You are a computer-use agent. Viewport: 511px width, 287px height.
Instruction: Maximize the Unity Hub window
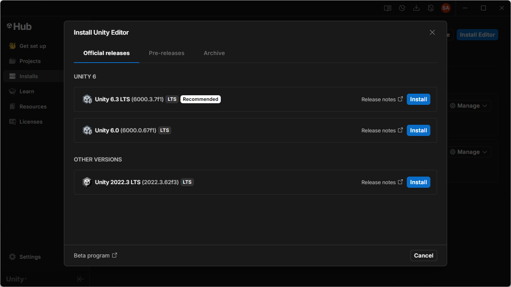coord(483,8)
